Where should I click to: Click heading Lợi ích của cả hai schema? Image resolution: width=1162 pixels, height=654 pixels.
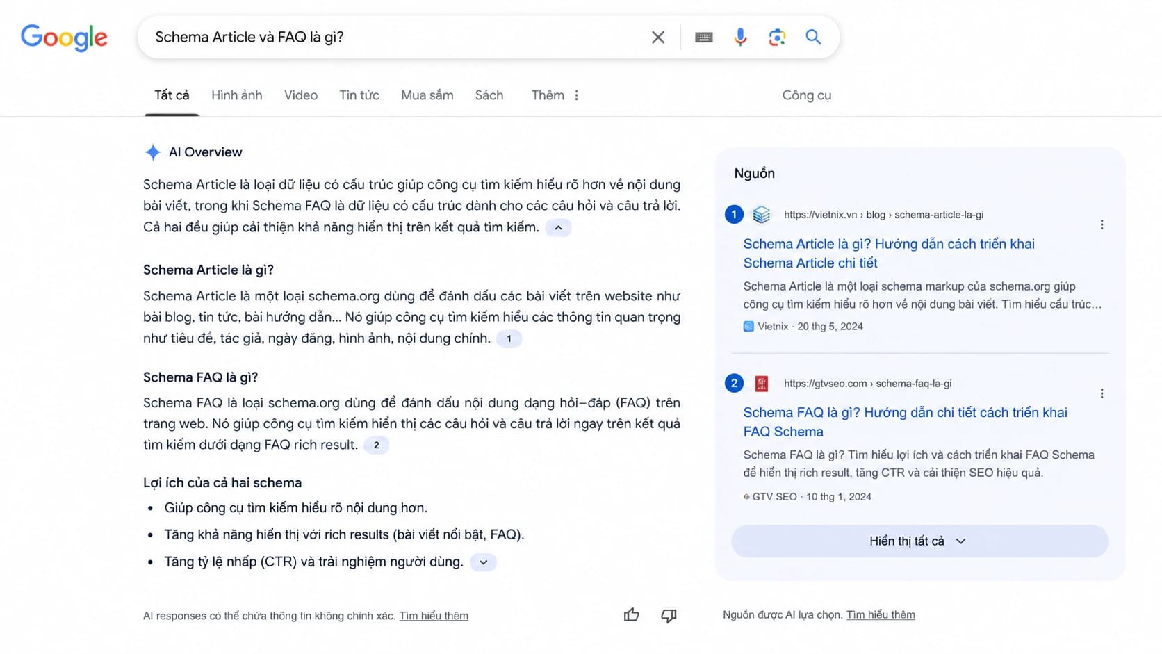[222, 483]
